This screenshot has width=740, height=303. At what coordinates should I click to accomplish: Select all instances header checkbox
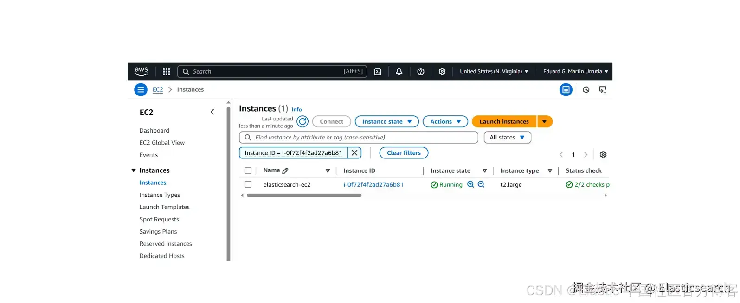point(248,170)
